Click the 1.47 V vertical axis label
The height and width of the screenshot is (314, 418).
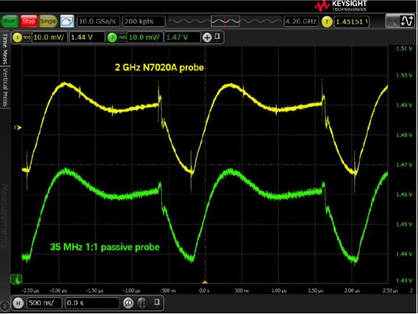tap(404, 165)
